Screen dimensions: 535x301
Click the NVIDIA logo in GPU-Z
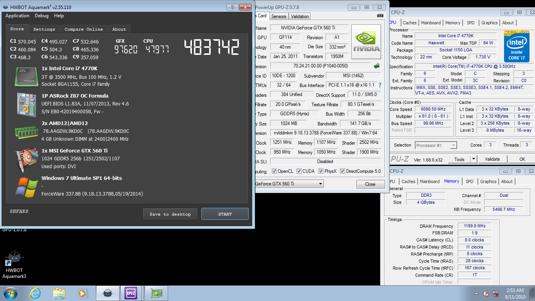(366, 42)
